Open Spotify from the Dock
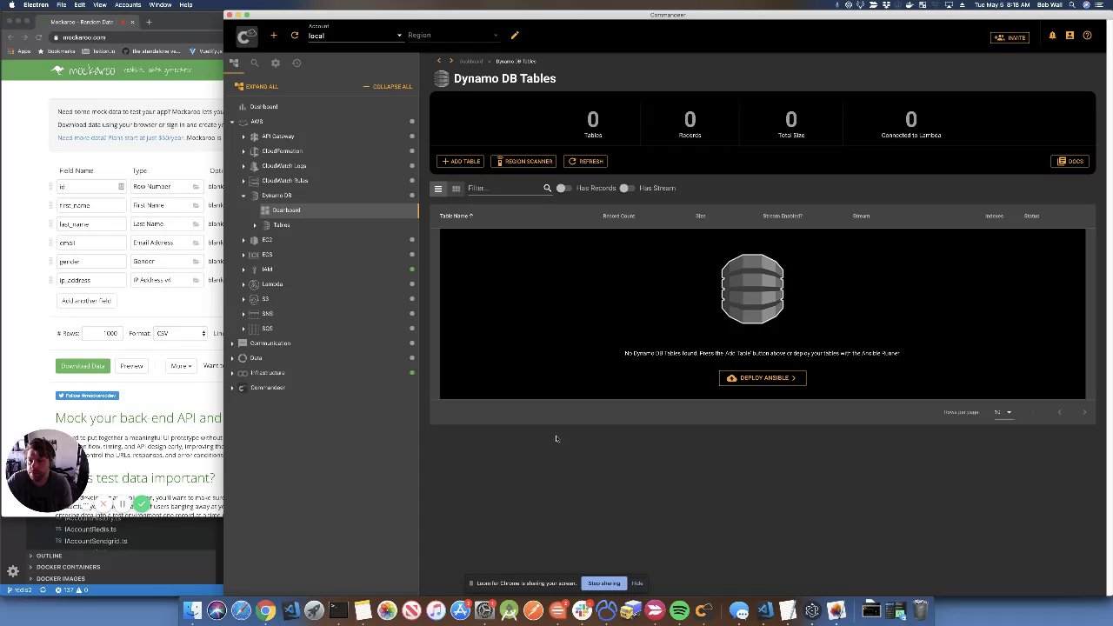Viewport: 1113px width, 626px height. (x=680, y=610)
